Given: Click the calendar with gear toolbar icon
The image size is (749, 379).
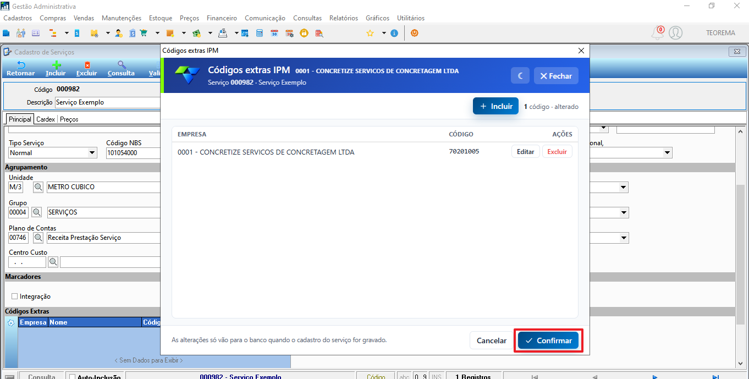Looking at the screenshot, I should pyautogui.click(x=289, y=33).
